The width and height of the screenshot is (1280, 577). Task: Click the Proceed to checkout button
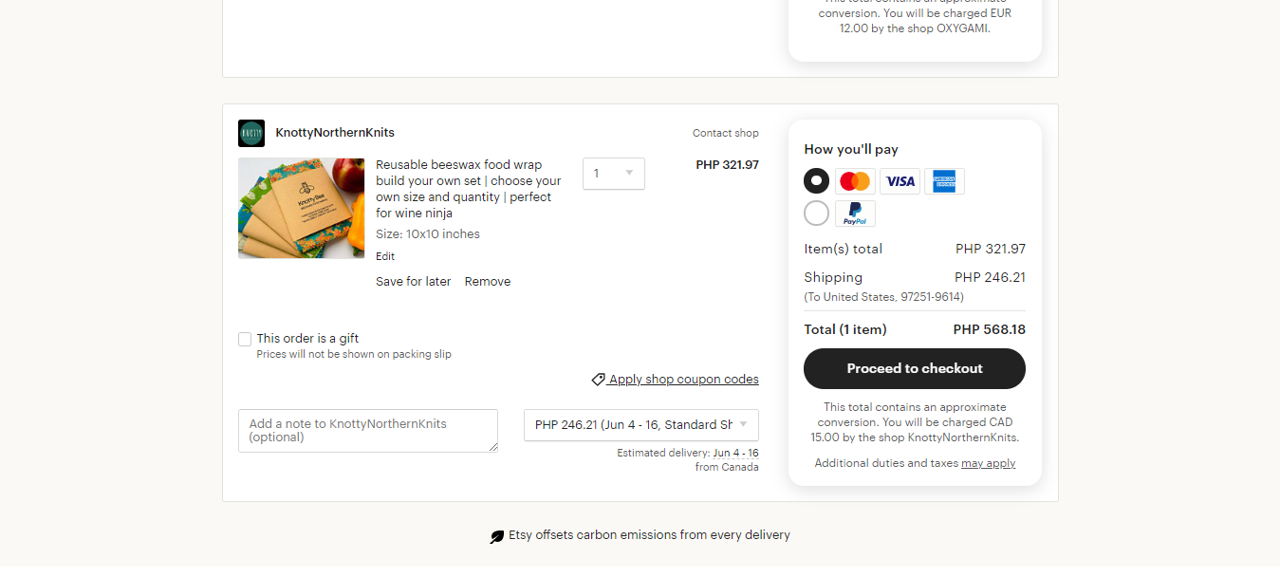(x=915, y=368)
